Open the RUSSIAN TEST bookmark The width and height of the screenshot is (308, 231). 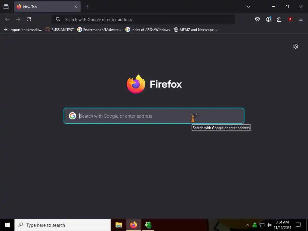point(60,30)
